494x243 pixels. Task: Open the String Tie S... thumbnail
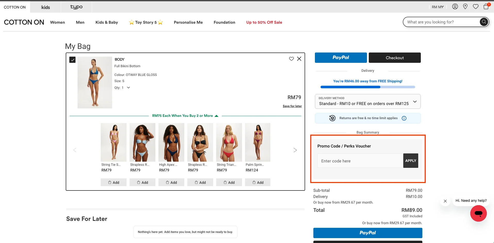[x=114, y=142]
